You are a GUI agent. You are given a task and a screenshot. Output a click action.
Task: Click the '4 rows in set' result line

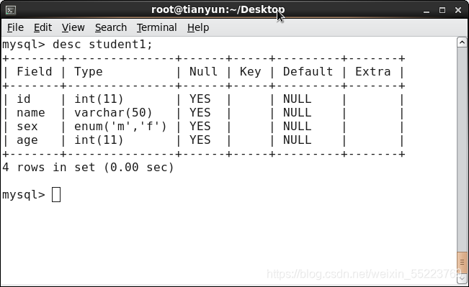88,168
